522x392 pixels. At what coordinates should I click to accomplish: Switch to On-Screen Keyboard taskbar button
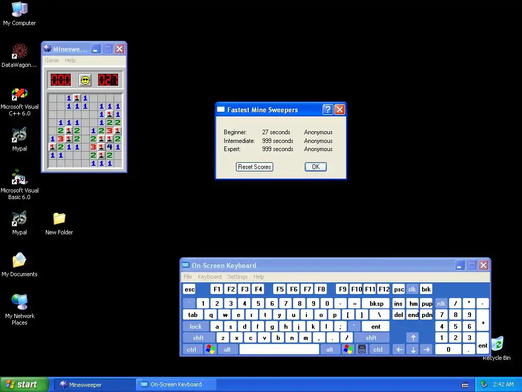coord(176,384)
